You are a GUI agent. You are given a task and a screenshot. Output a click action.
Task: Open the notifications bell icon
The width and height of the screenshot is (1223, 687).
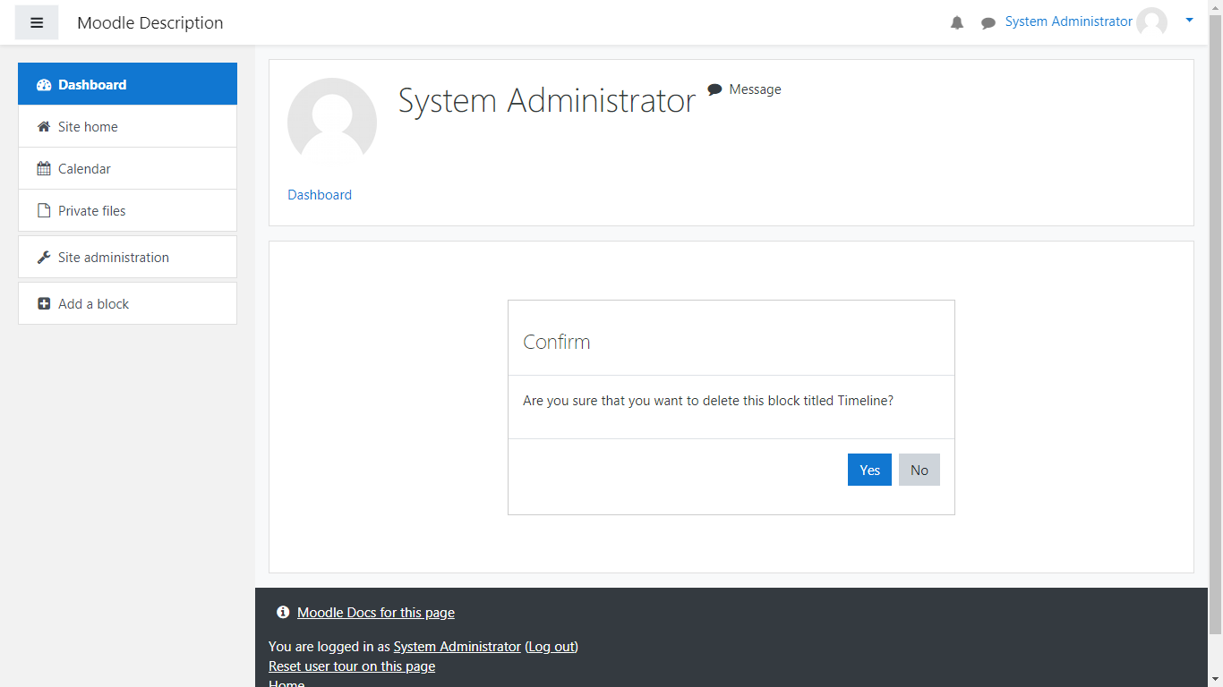pos(957,23)
